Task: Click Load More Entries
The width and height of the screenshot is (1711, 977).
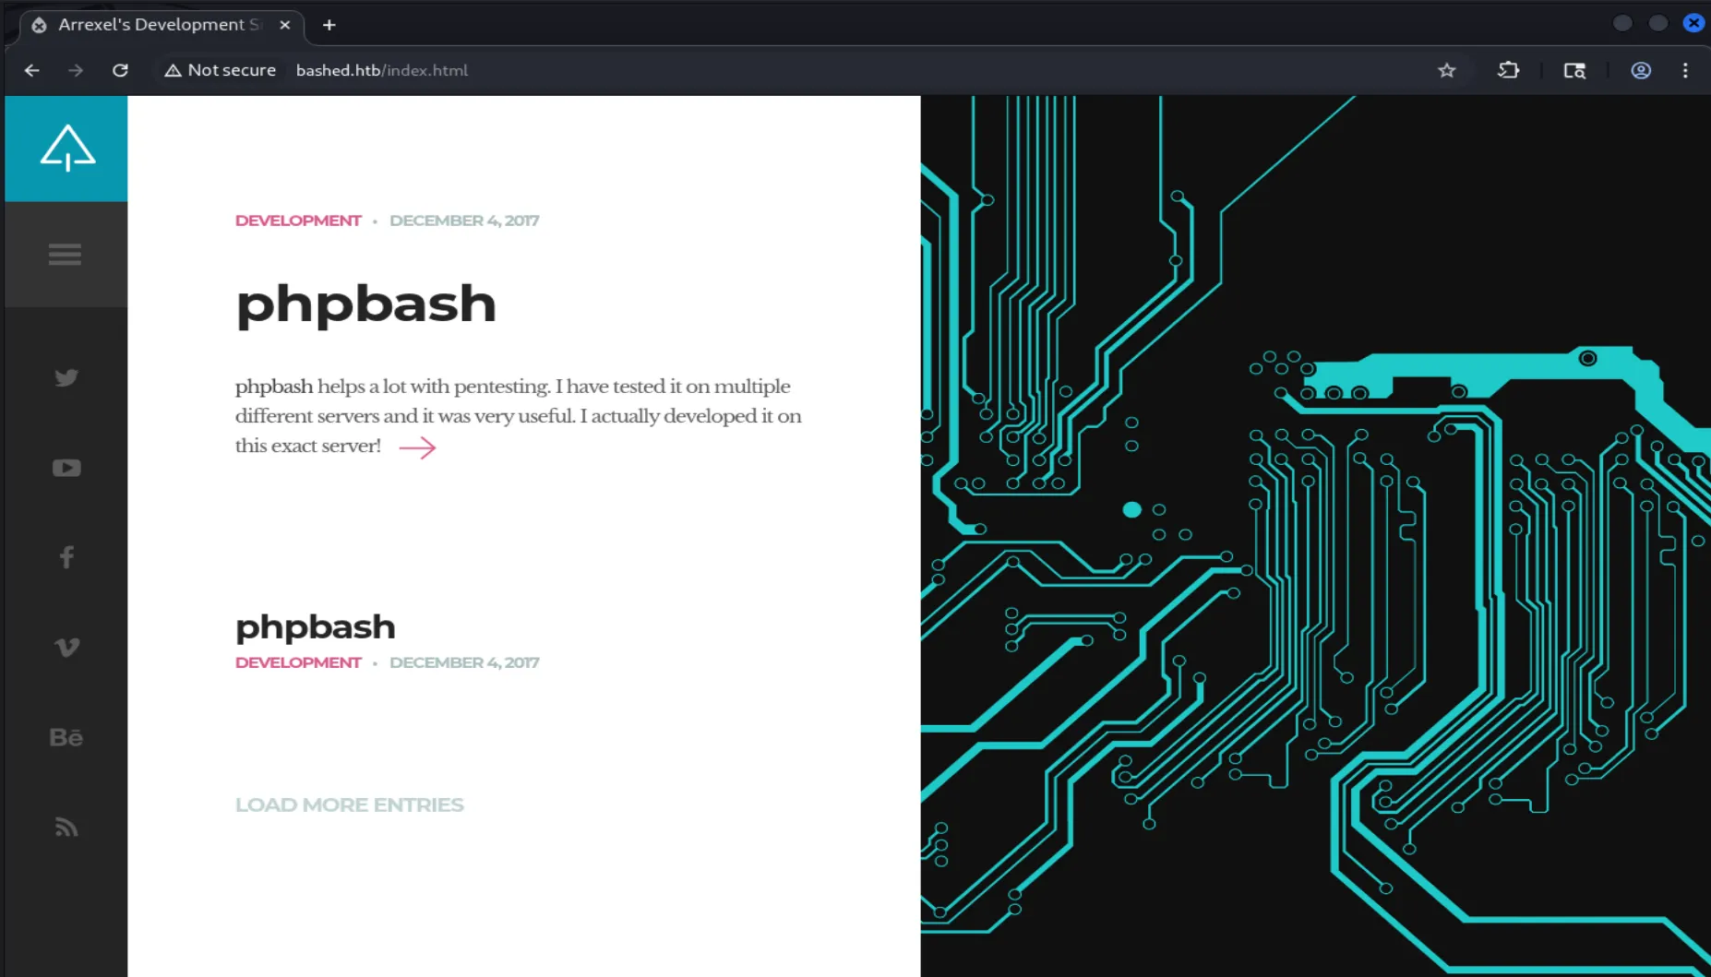Action: [349, 804]
